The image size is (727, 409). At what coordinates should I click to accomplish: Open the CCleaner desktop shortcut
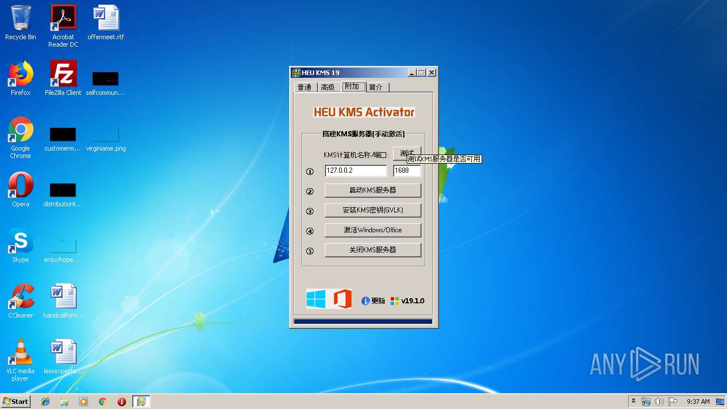point(20,301)
